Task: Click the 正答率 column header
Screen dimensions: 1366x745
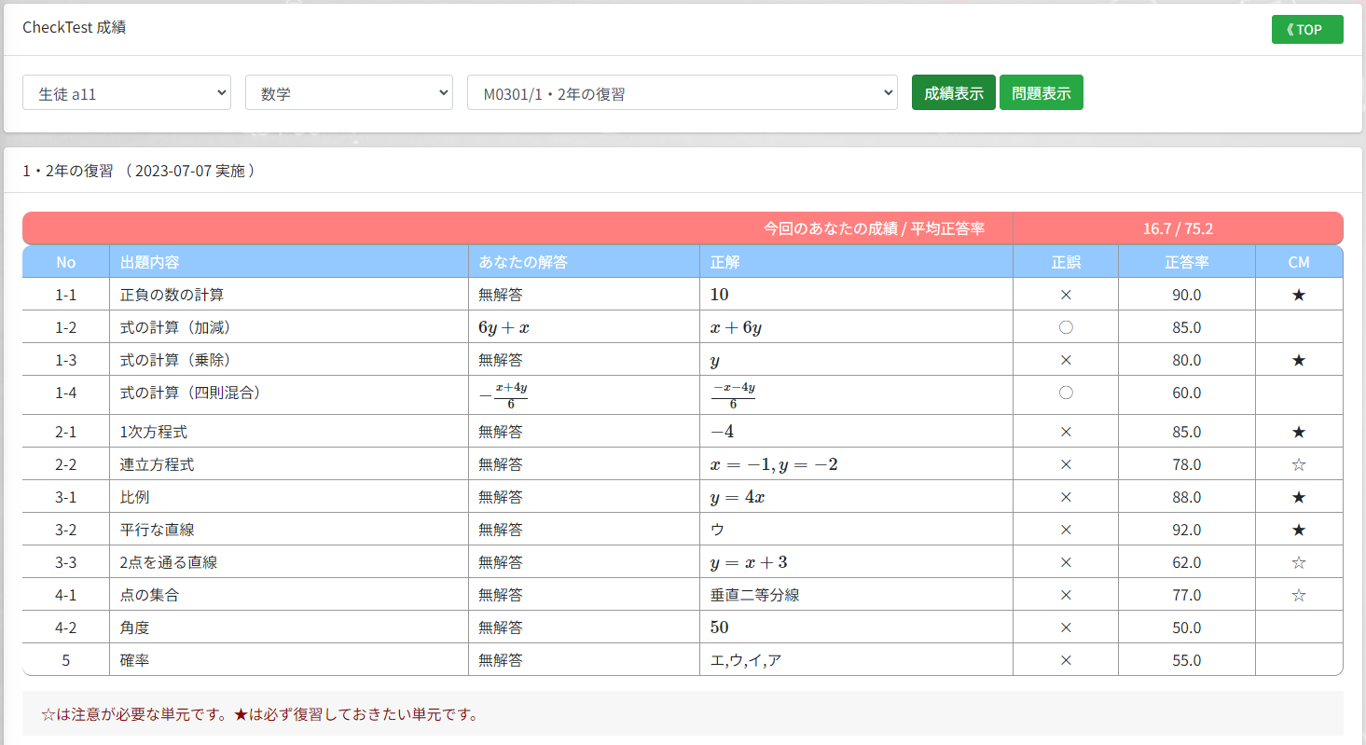Action: coord(1186,262)
